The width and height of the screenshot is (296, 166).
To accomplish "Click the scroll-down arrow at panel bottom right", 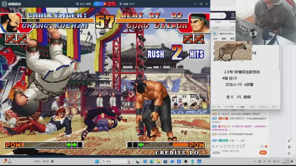I will tap(294, 156).
